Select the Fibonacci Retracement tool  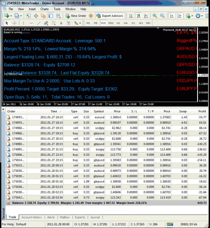[54, 23]
